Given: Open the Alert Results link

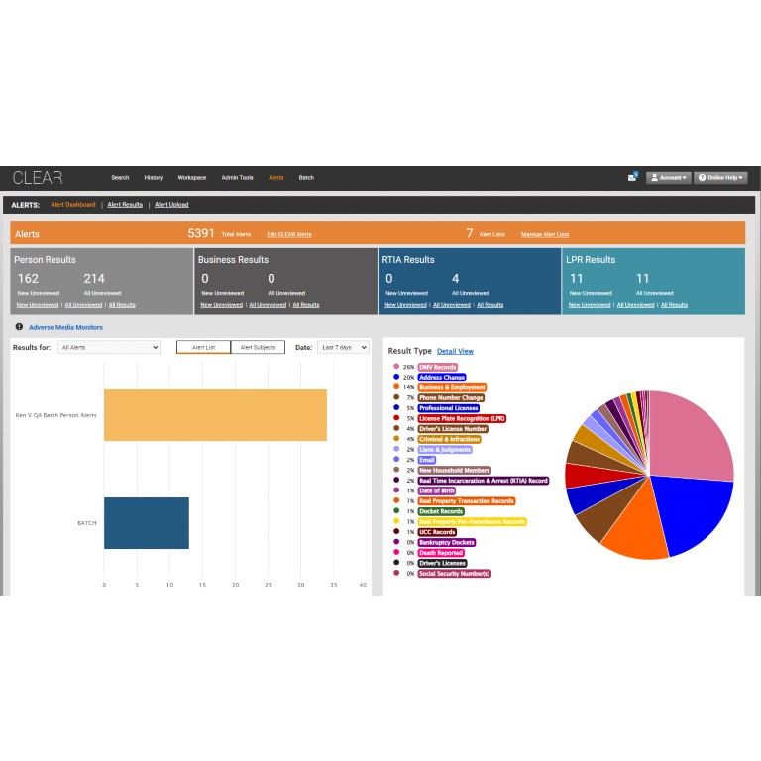Looking at the screenshot, I should (125, 205).
